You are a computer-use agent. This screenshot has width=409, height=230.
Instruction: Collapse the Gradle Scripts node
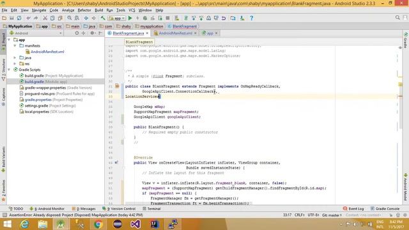[x=9, y=70]
